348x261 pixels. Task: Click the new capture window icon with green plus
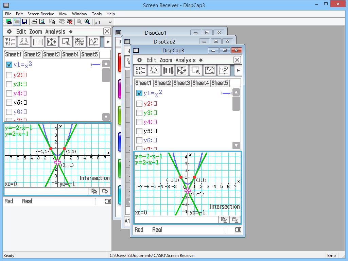click(17, 22)
